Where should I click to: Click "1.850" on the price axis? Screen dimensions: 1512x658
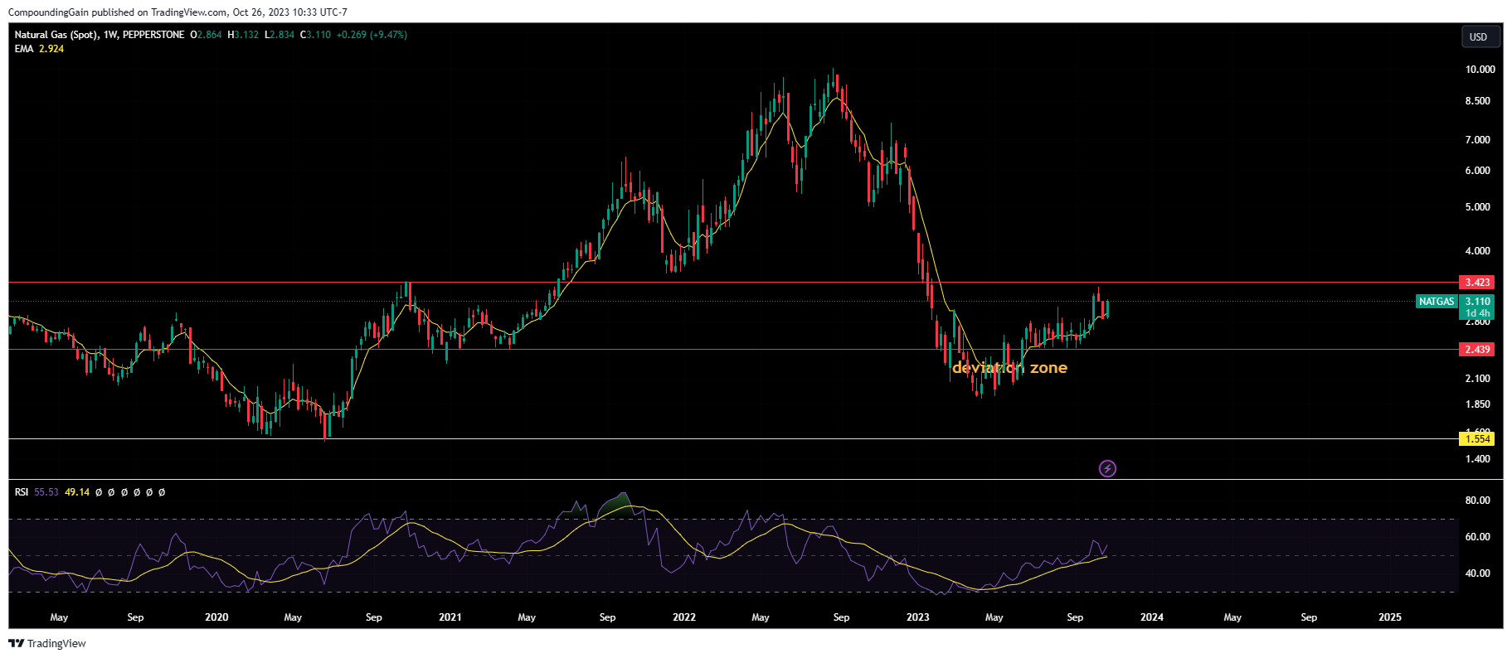coord(1477,405)
